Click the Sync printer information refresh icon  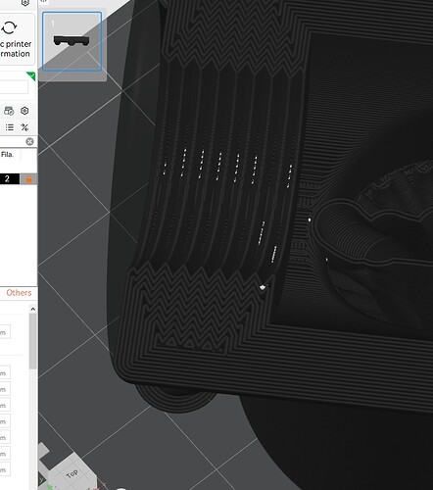(9, 27)
